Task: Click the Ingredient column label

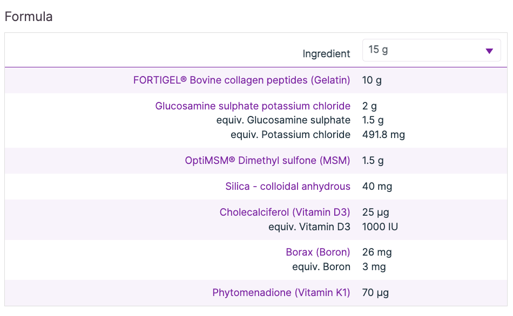Action: [326, 54]
